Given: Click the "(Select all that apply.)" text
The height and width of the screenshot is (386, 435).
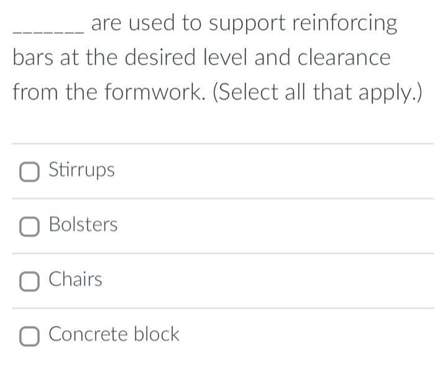Looking at the screenshot, I should pos(318,92).
